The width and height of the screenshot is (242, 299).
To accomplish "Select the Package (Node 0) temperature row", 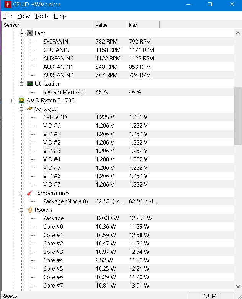I will click(138, 201).
